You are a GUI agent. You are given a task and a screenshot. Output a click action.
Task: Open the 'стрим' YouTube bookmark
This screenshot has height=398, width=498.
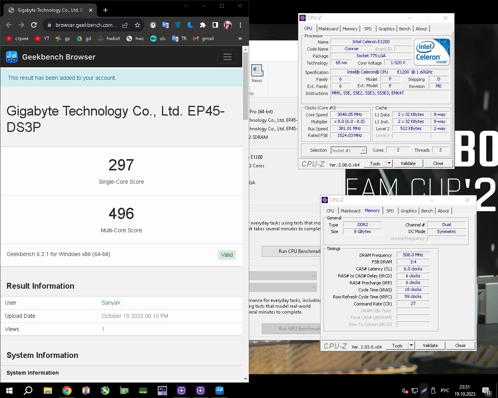pos(18,39)
